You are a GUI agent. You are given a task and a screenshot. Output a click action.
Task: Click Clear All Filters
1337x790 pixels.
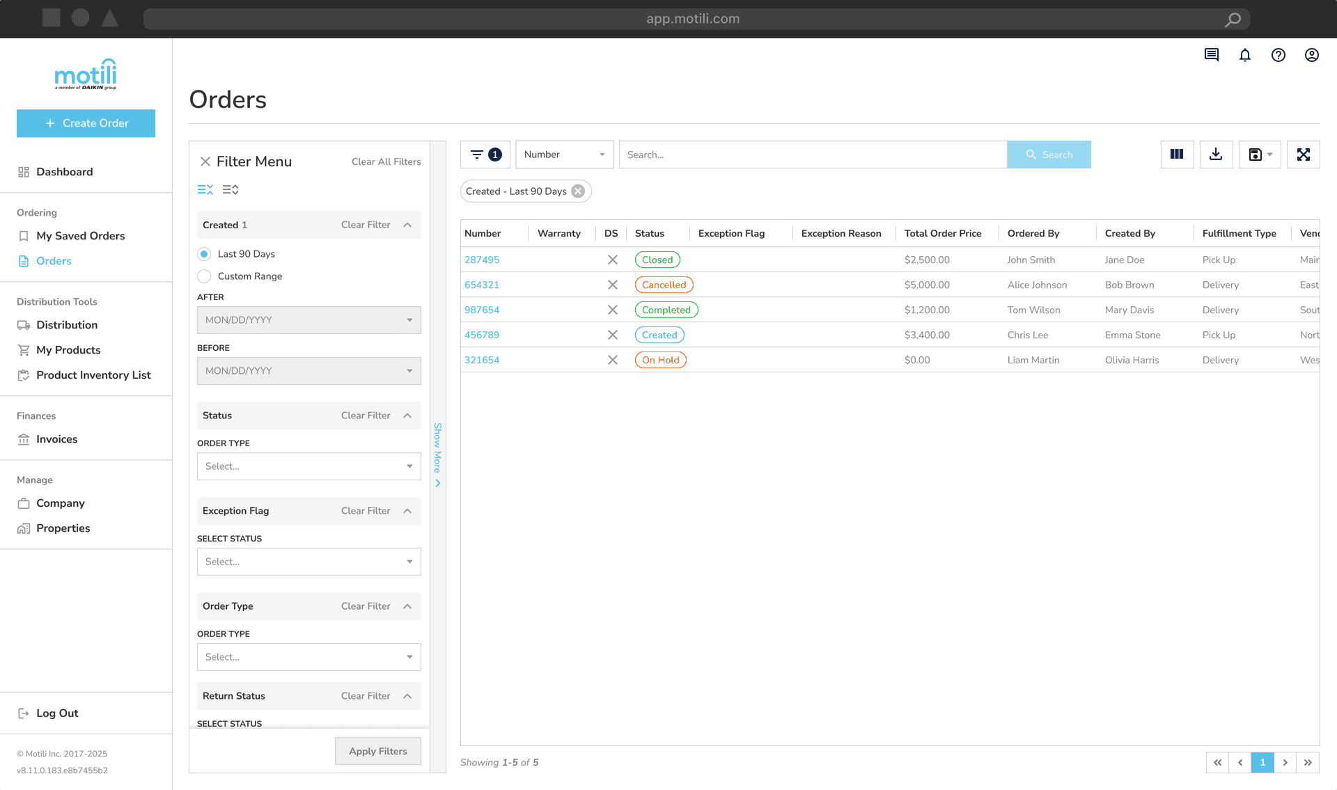(386, 161)
